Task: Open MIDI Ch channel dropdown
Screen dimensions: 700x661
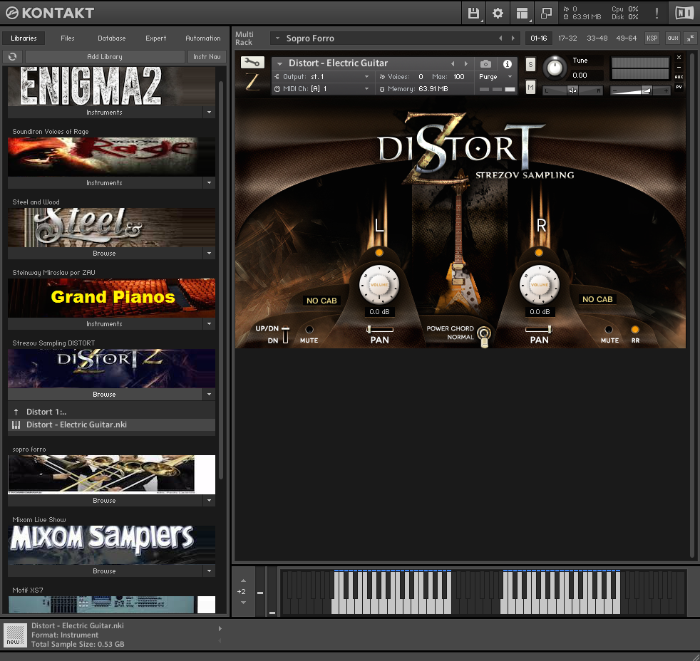Action: (x=322, y=89)
